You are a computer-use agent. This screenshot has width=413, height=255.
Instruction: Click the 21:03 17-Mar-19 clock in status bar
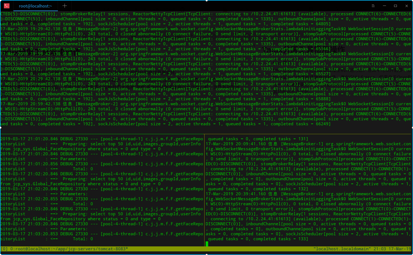click(392, 249)
